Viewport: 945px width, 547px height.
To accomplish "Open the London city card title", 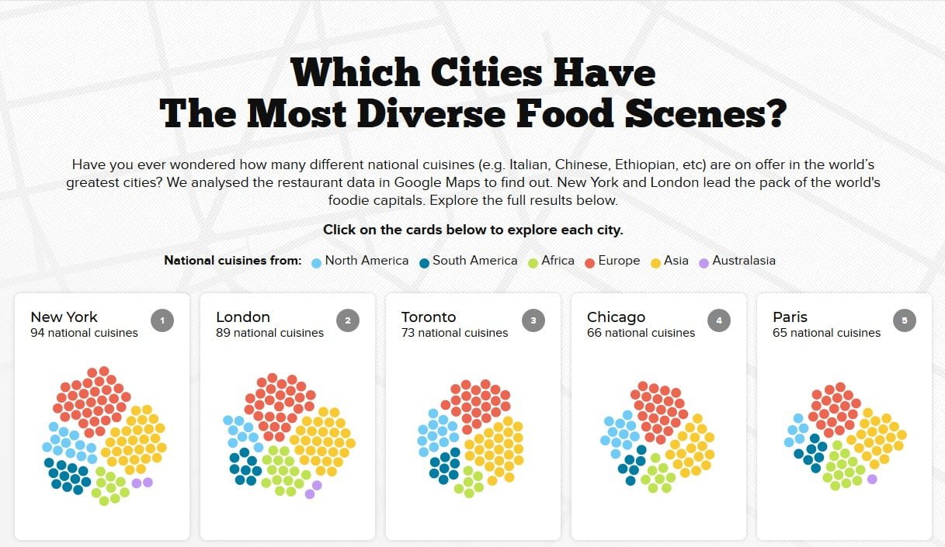I will tap(243, 317).
